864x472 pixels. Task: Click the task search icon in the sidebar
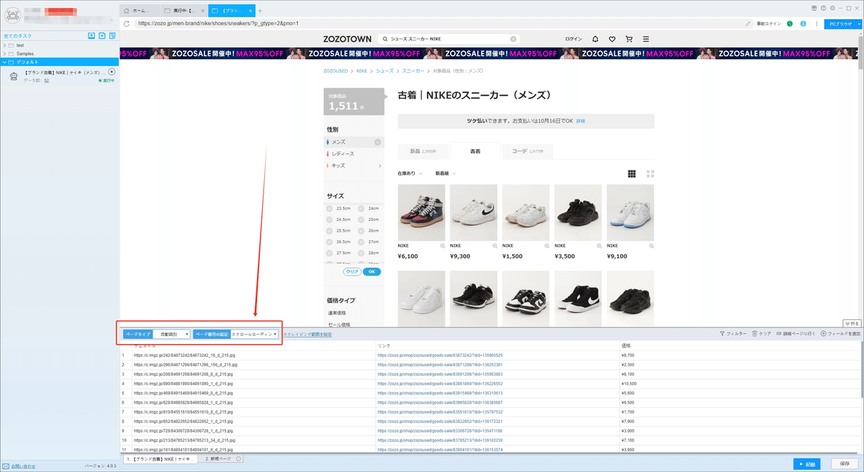(x=112, y=35)
